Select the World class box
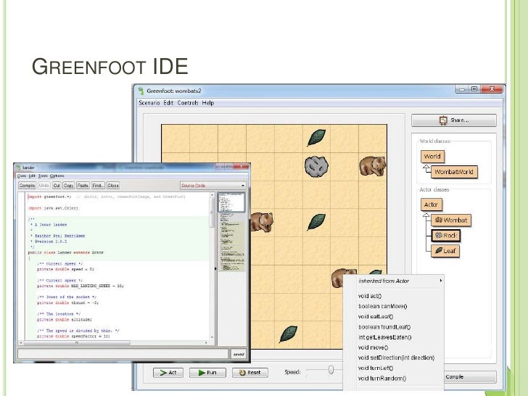Viewport: 528px width, 396px height. pos(432,156)
